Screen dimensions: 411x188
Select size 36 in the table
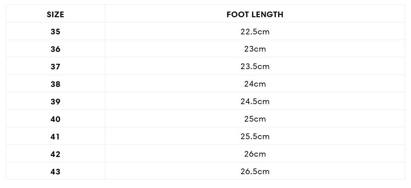[55, 49]
